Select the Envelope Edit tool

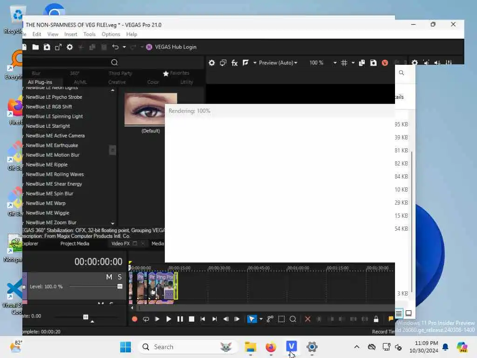point(270,319)
